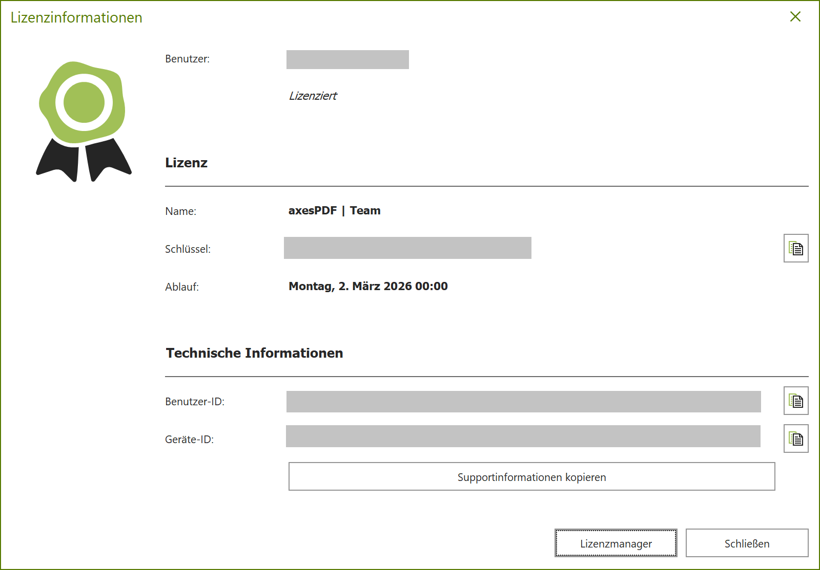This screenshot has height=570, width=820.
Task: Click the Schließen button
Action: (x=747, y=543)
